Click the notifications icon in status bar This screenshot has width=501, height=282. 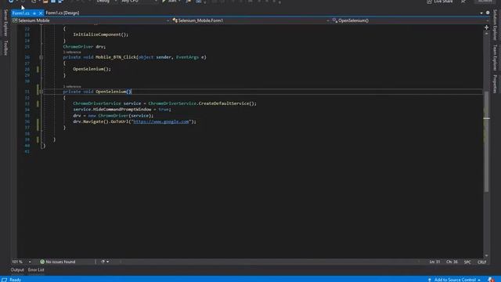[x=490, y=280]
